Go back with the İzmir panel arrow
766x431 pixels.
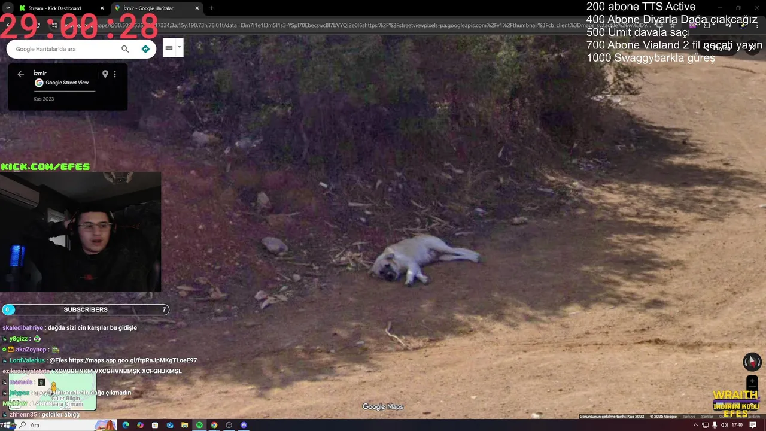coord(20,74)
